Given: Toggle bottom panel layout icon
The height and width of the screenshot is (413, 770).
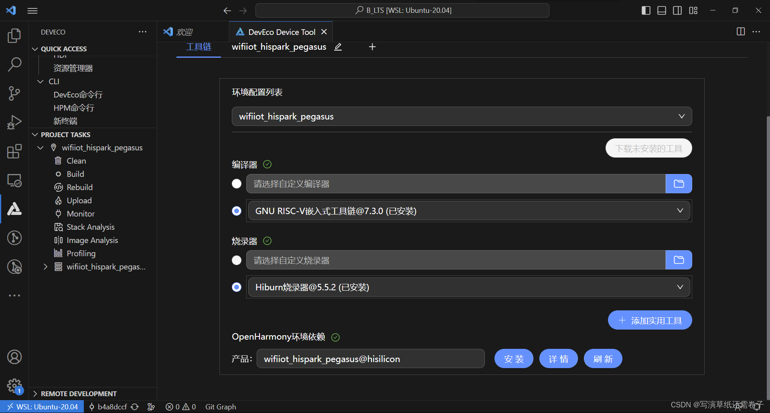Looking at the screenshot, I should pos(662,10).
